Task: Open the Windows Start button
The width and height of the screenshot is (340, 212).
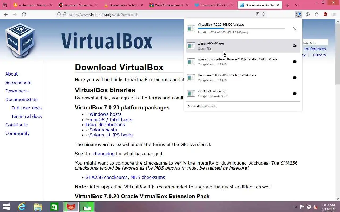Action: pyautogui.click(x=6, y=207)
